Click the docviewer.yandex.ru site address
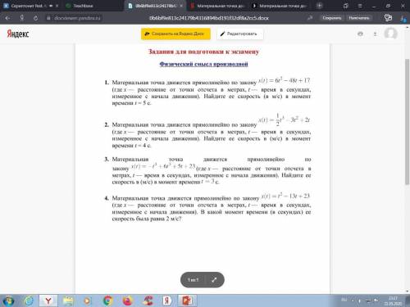The height and width of the screenshot is (307, 410). coord(77,18)
